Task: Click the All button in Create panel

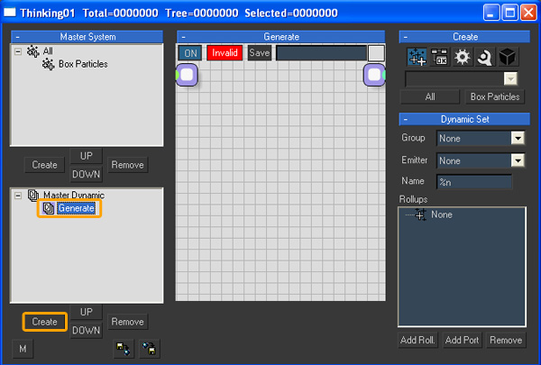Action: (x=430, y=97)
